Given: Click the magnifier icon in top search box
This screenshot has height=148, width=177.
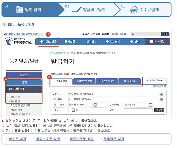Looking at the screenshot, I should click(133, 34).
